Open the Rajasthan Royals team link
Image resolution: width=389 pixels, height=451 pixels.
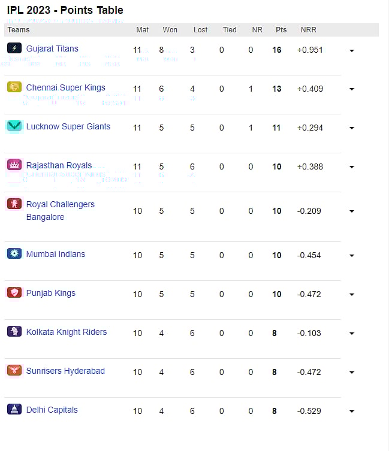click(x=59, y=165)
